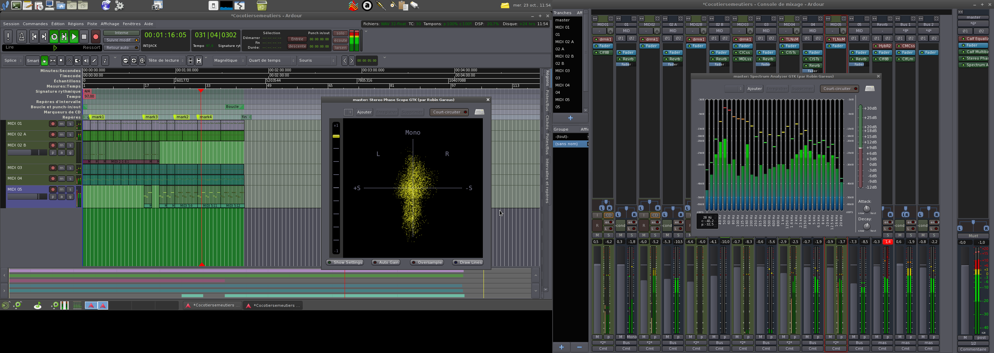Adjust the MIDI 05 track gain slider
This screenshot has width=994, height=353.
pyautogui.click(x=27, y=196)
